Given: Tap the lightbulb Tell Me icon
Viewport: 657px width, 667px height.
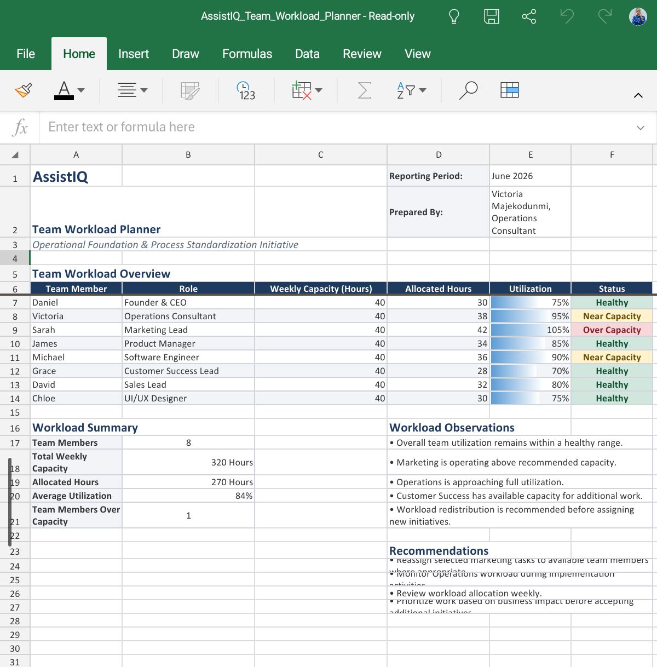Looking at the screenshot, I should [x=454, y=16].
